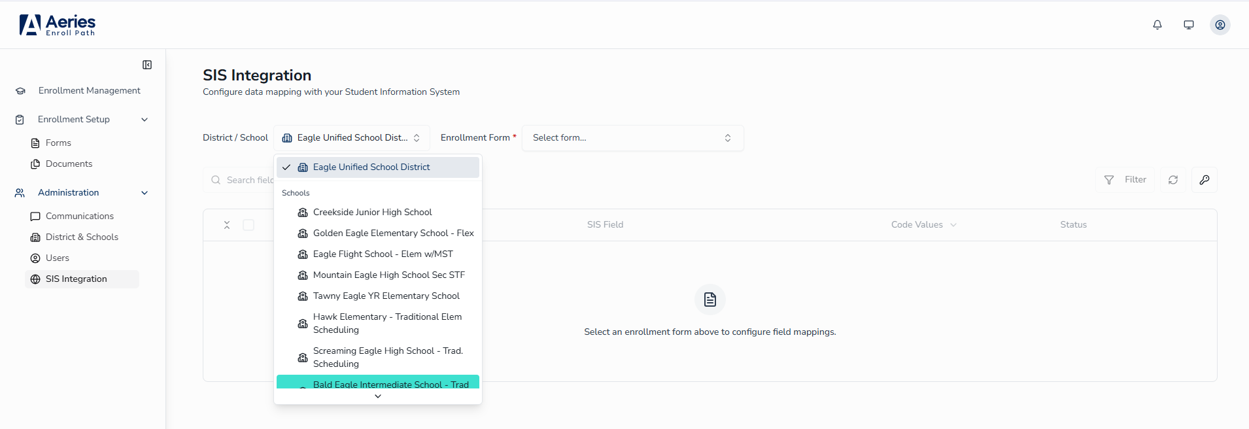Open the notifications bell

[x=1157, y=25]
